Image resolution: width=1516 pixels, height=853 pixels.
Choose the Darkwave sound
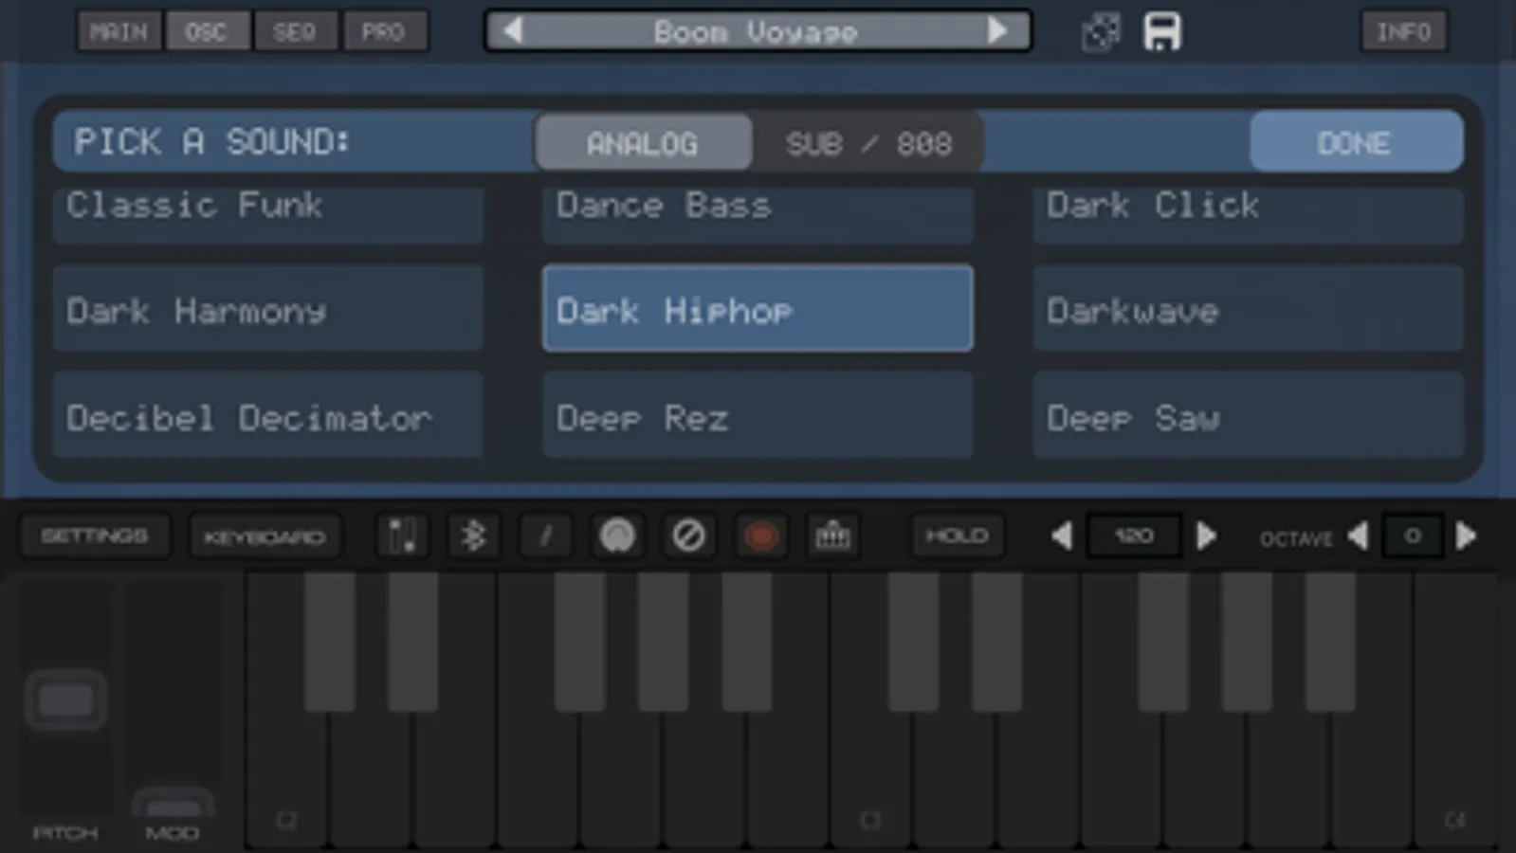tap(1248, 309)
